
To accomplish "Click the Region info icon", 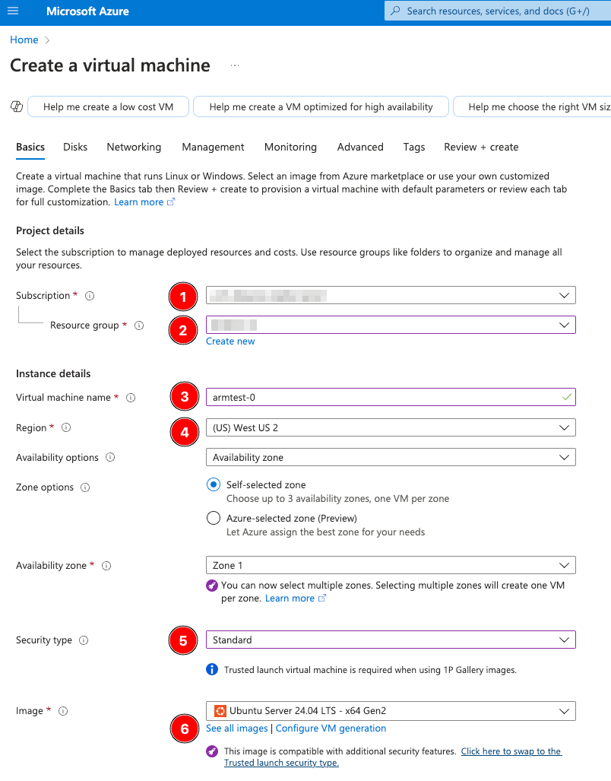I will tap(66, 427).
